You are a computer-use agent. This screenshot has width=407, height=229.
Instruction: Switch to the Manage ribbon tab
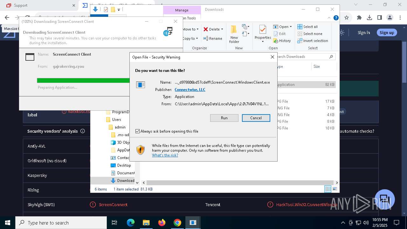[182, 10]
